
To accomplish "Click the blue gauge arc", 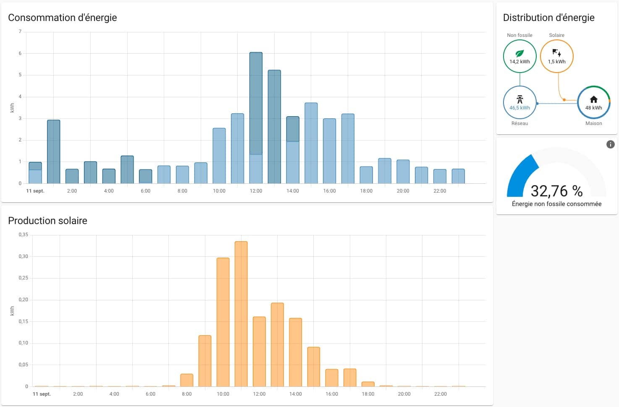I will (x=522, y=177).
